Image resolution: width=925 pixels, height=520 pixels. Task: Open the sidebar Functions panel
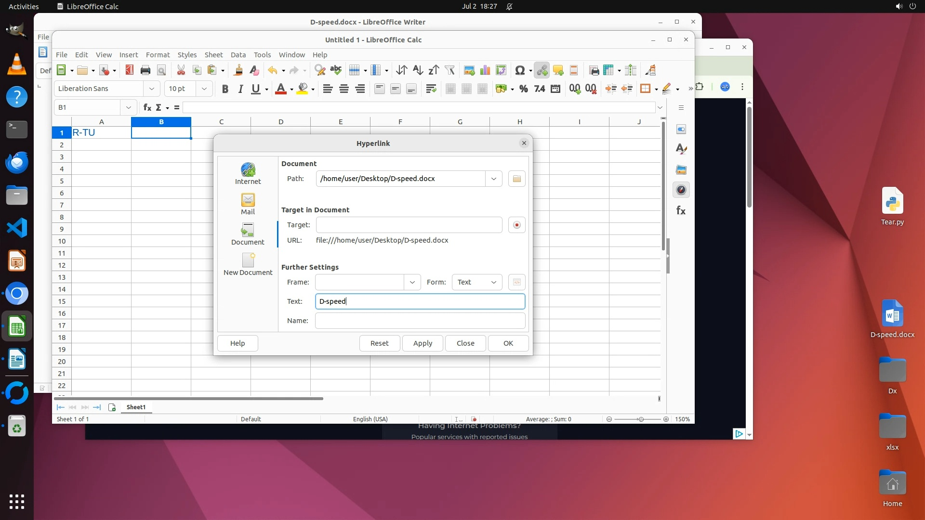[x=681, y=210]
